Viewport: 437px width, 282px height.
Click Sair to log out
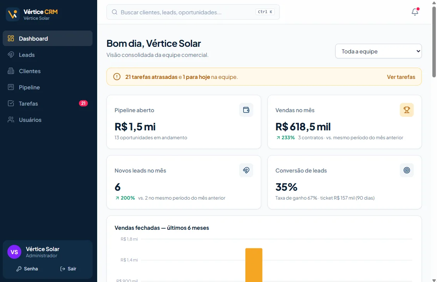pos(68,269)
